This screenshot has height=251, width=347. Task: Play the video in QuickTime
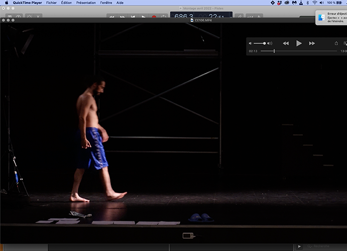coord(299,44)
